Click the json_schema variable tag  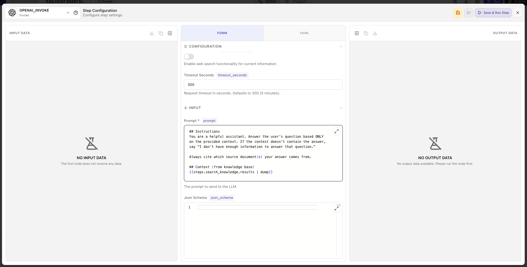pos(222,198)
